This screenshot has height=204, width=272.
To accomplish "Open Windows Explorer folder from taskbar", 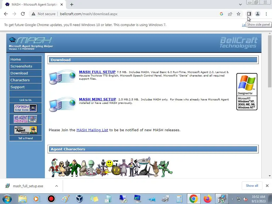I will [x=23, y=199].
